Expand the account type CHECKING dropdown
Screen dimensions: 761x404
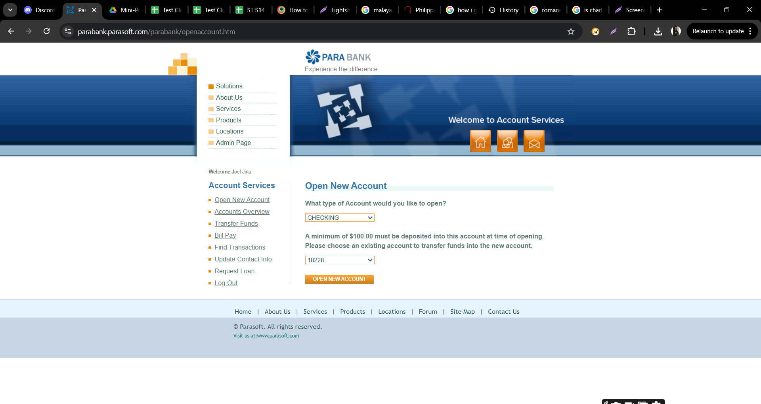[x=340, y=218]
